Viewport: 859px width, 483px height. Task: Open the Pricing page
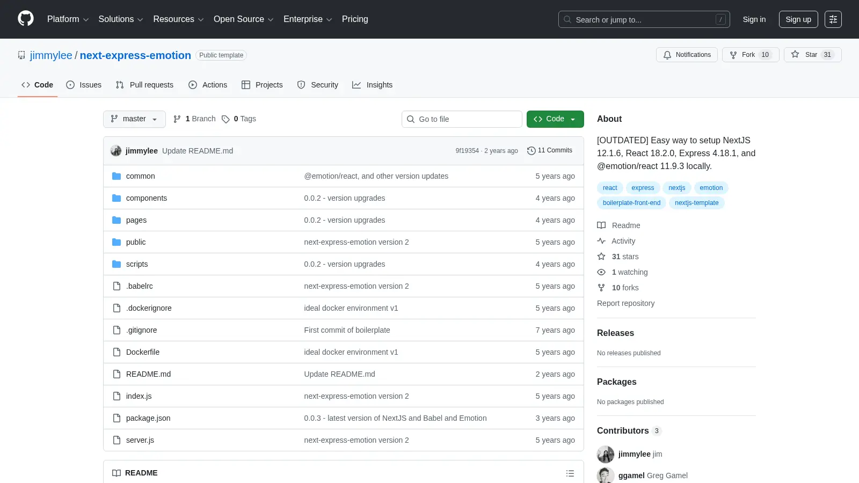[355, 19]
